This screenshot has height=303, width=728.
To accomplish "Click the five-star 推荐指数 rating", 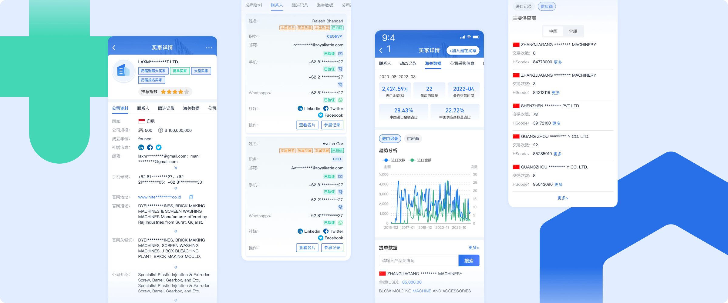I will (x=175, y=92).
